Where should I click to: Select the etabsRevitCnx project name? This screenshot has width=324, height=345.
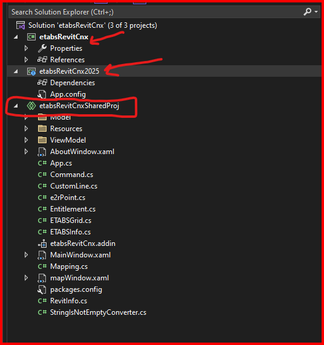(x=64, y=37)
